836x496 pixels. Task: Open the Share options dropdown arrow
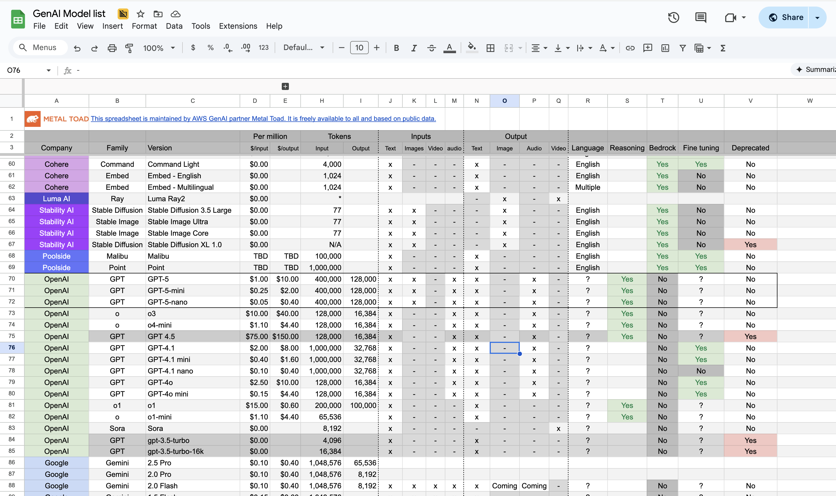[x=817, y=18]
